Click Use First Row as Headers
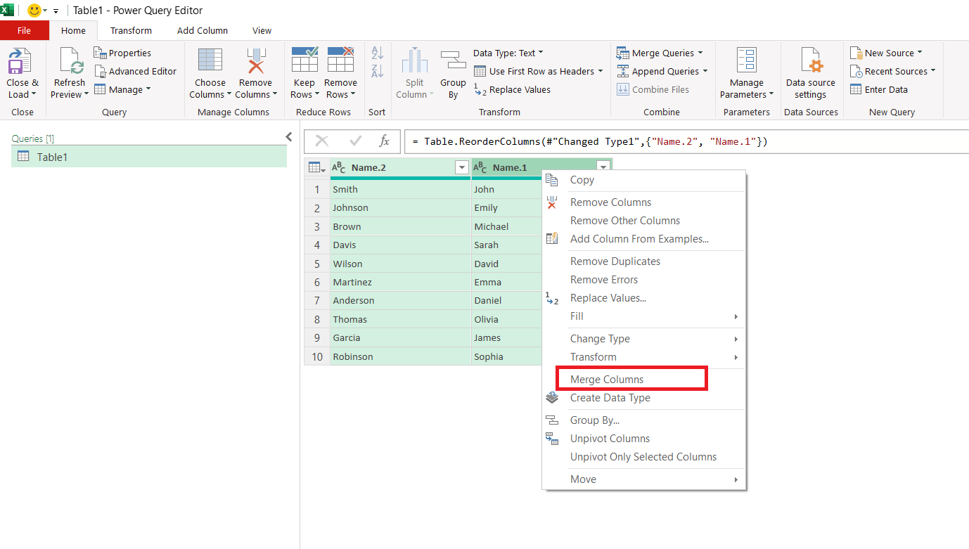 pos(539,71)
